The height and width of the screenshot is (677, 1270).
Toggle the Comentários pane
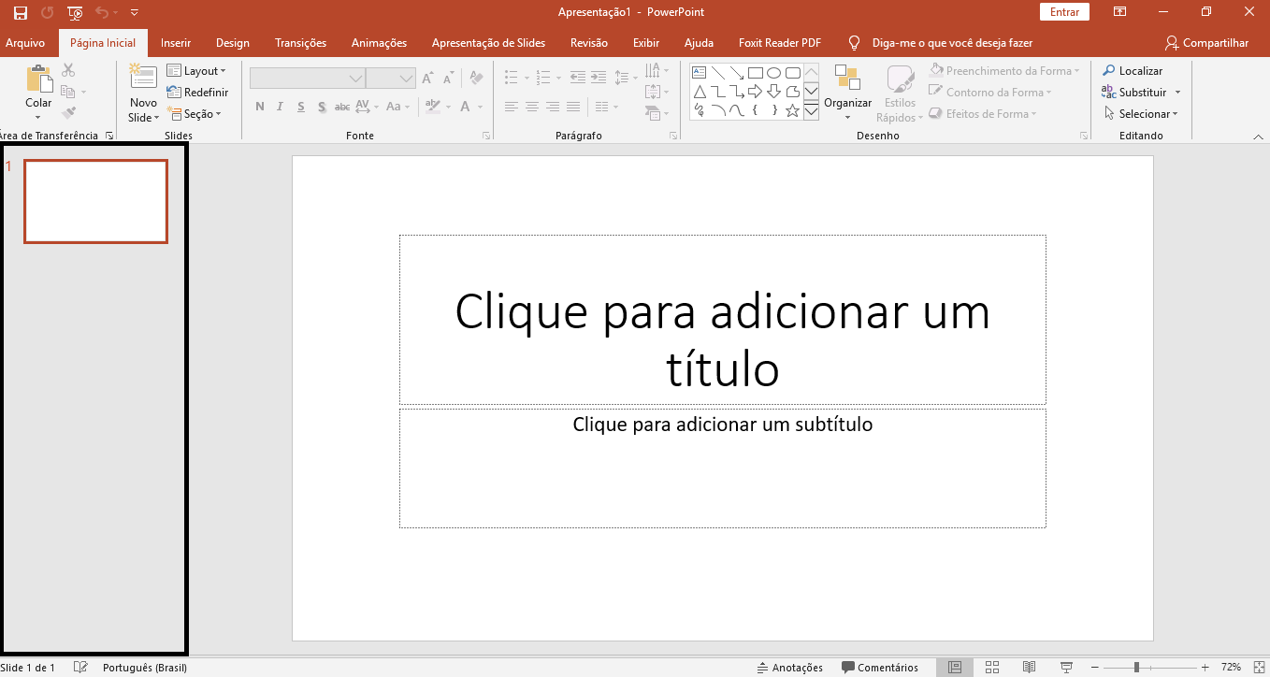click(x=879, y=668)
